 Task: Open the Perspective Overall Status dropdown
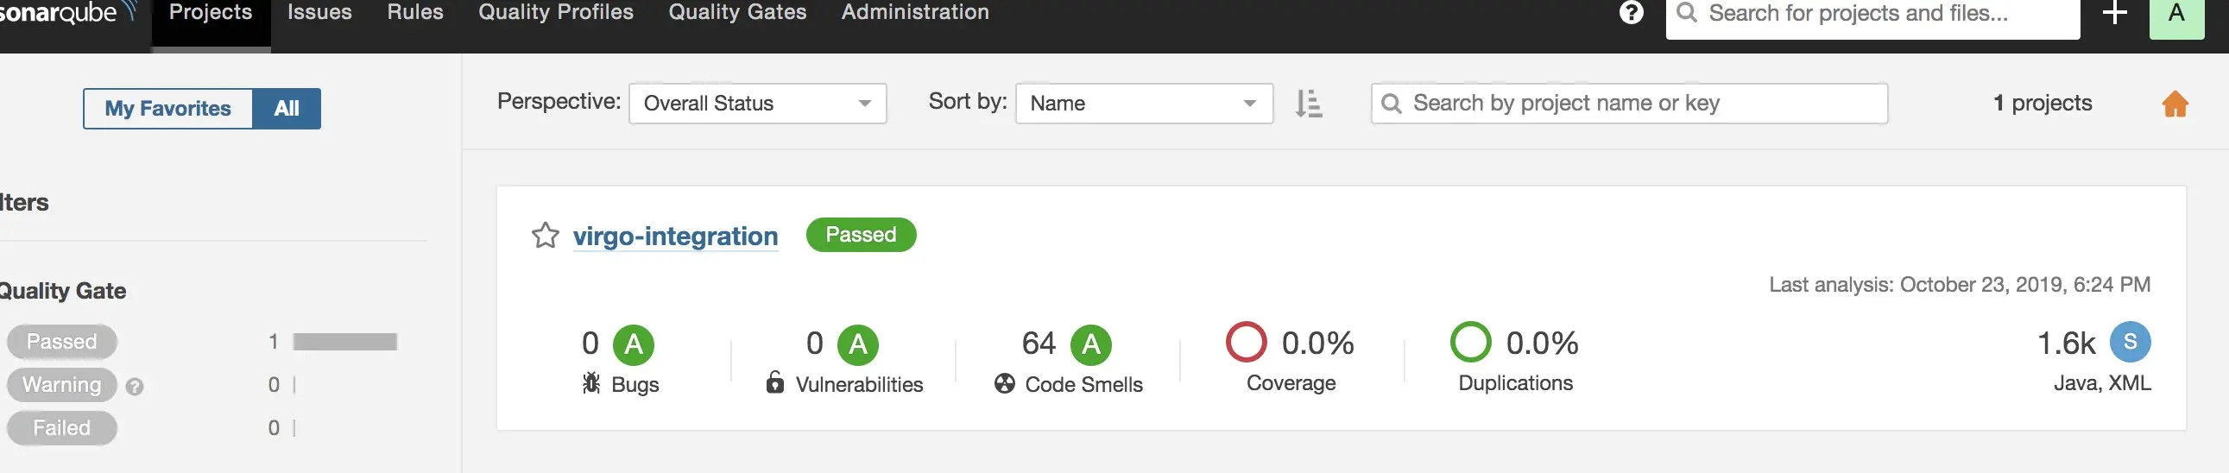[x=757, y=104]
